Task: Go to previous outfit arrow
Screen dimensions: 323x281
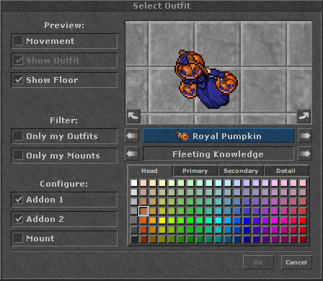Action: [x=132, y=136]
